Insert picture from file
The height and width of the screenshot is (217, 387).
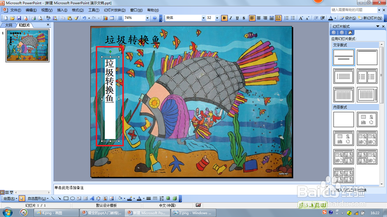coord(111,198)
